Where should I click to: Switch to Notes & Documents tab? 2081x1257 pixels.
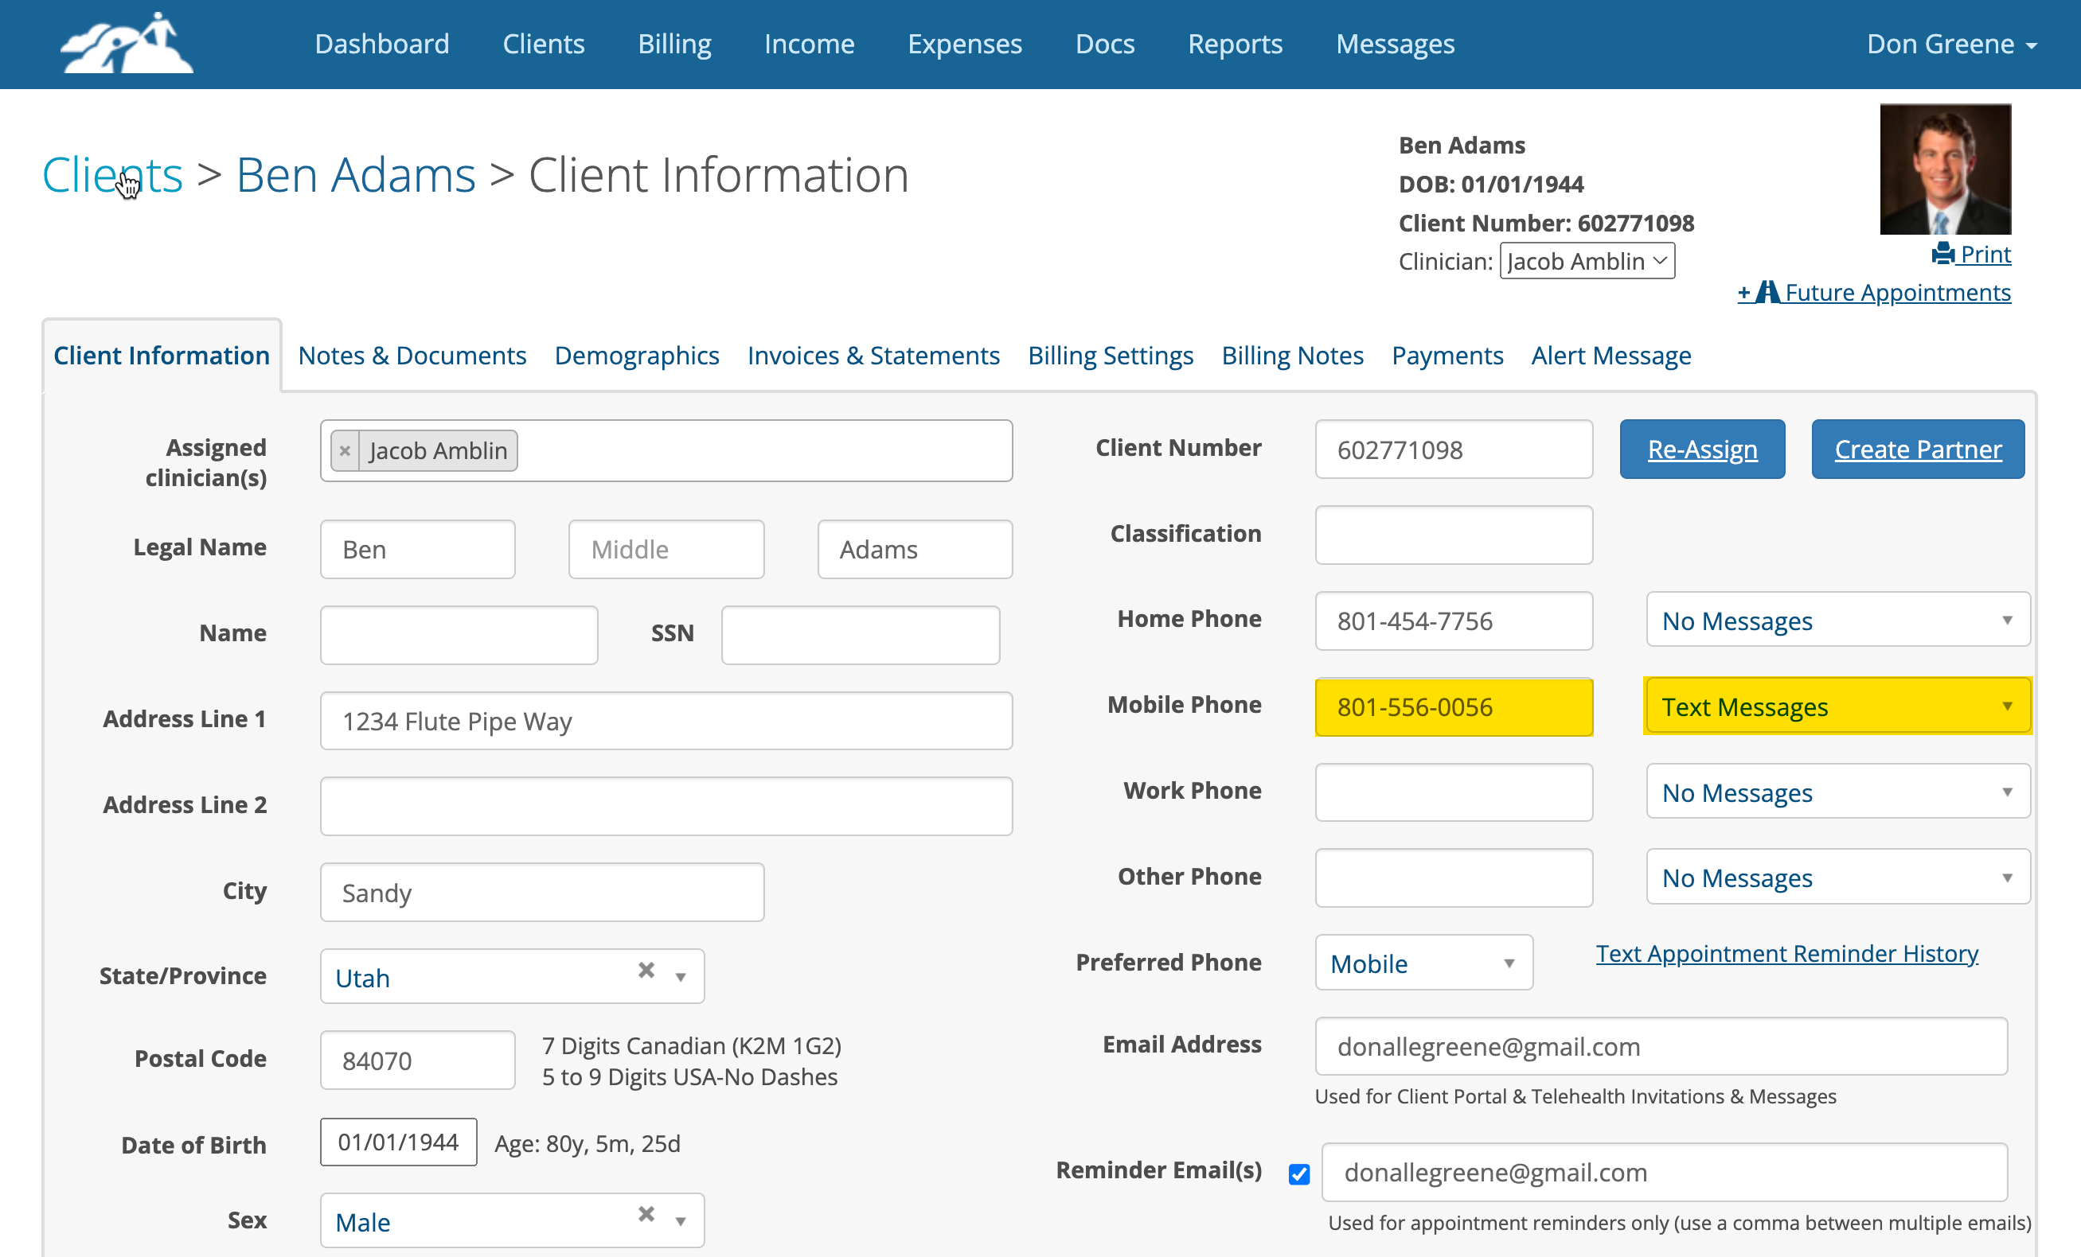[x=412, y=356]
